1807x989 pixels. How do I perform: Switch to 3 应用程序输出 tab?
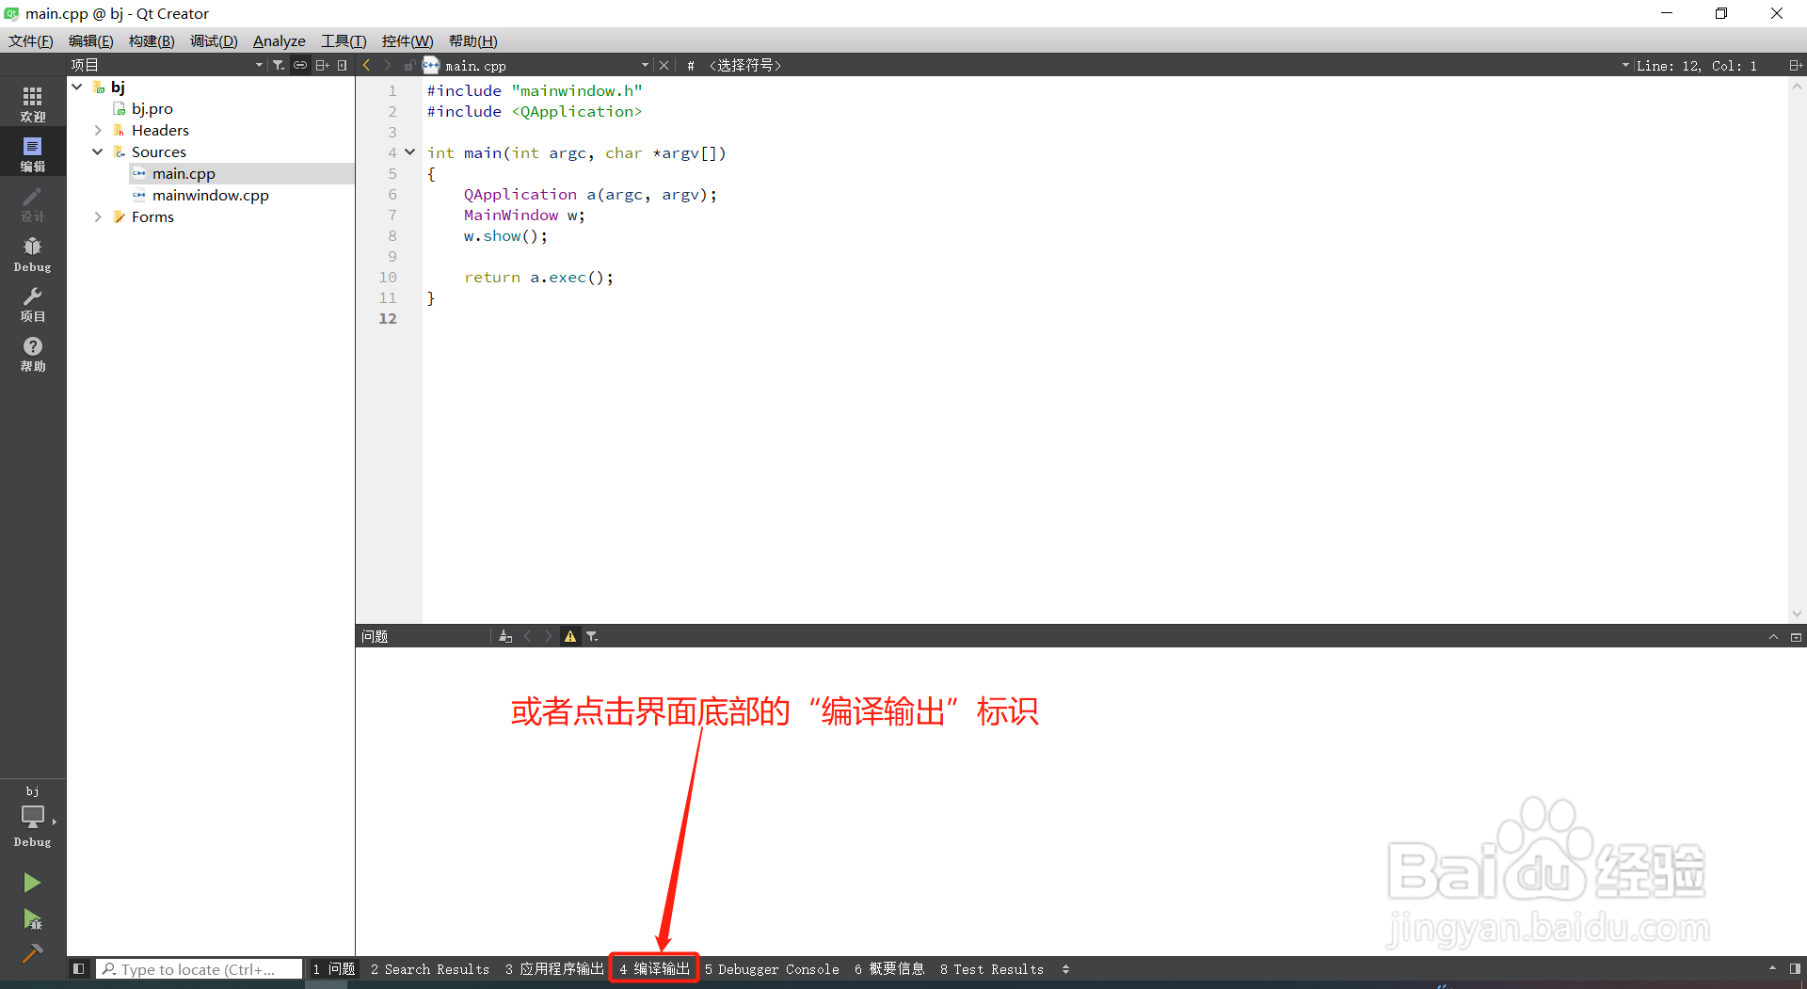554,968
